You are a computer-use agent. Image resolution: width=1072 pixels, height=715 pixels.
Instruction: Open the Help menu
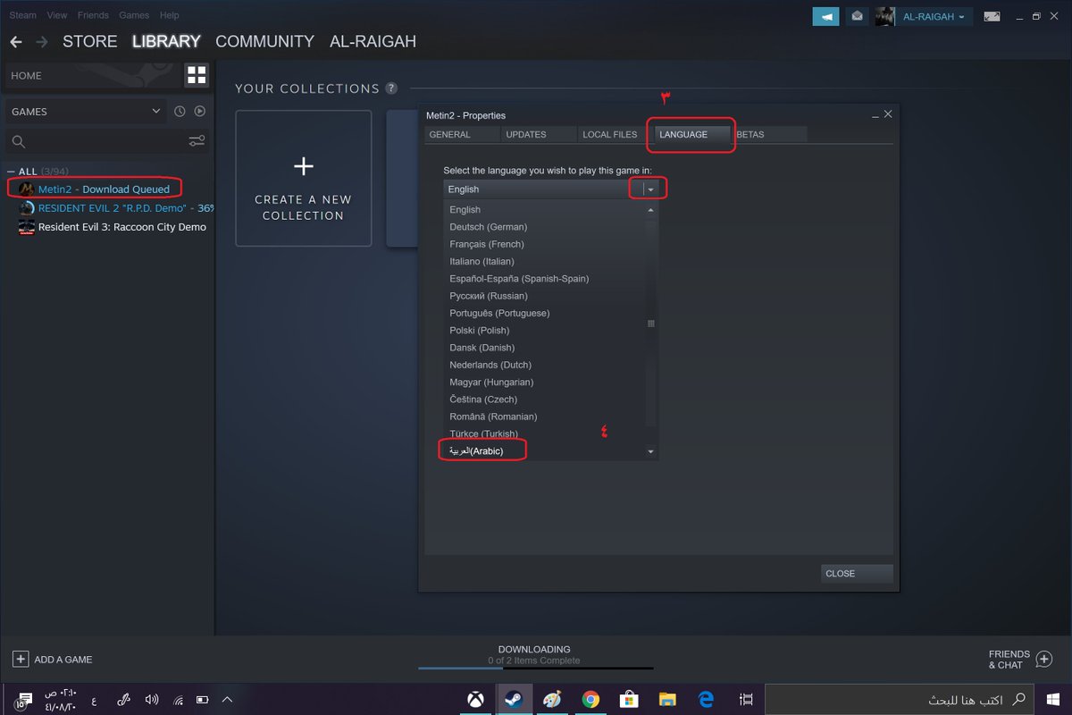(x=170, y=15)
